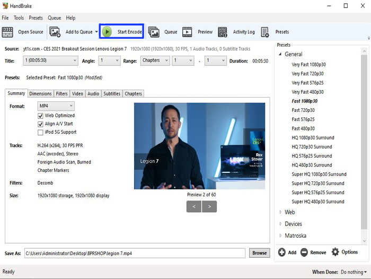Click the green Start Encode play icon
The height and width of the screenshot is (279, 371).
107,31
